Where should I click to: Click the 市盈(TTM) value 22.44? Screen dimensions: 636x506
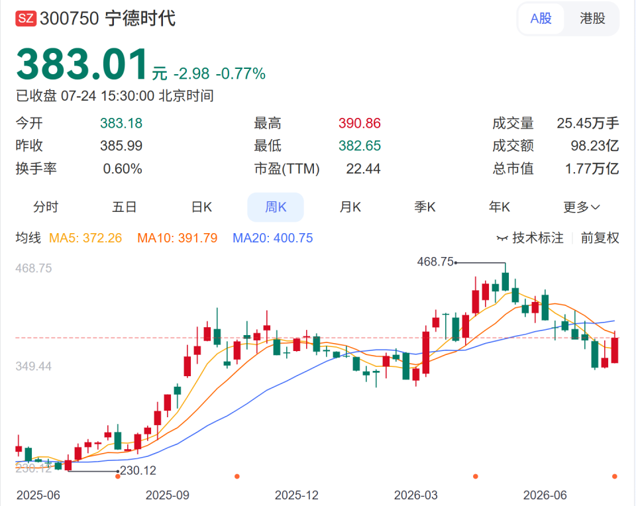pos(364,169)
